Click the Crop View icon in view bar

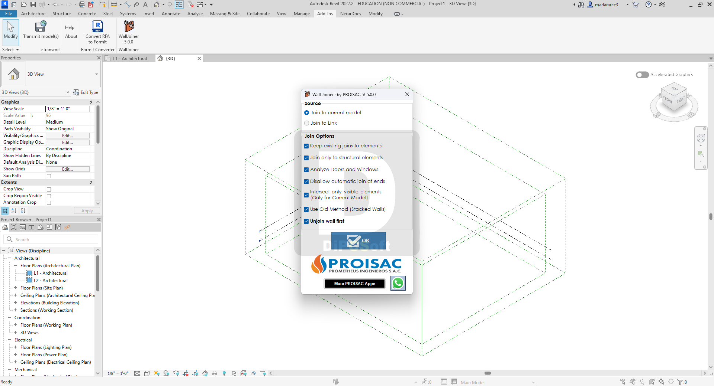pos(186,373)
